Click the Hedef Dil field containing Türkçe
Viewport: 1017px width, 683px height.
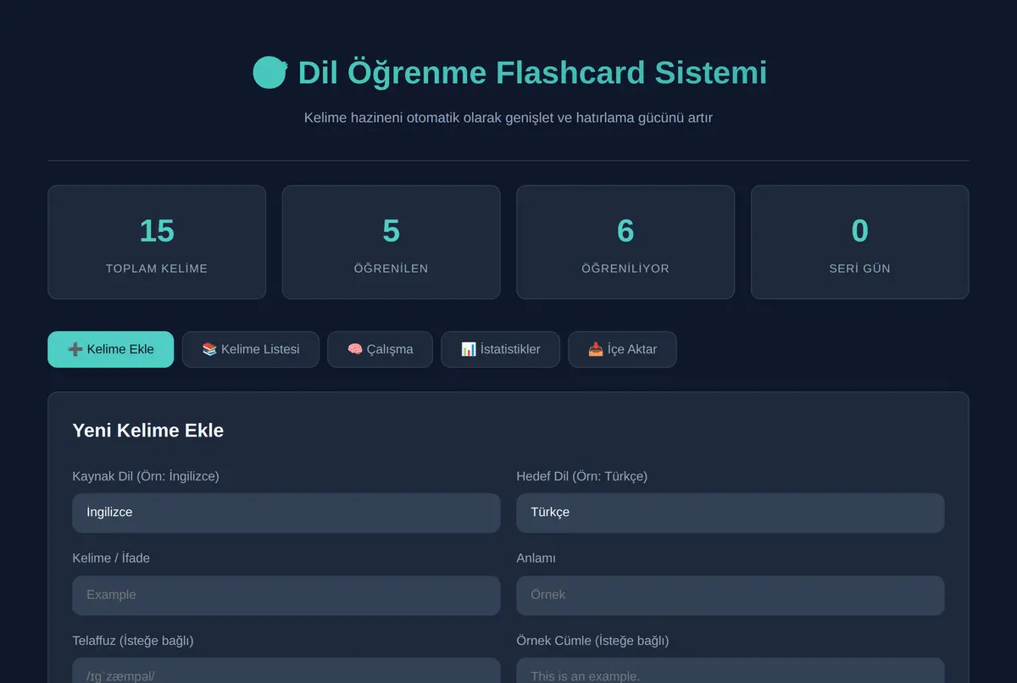(731, 513)
